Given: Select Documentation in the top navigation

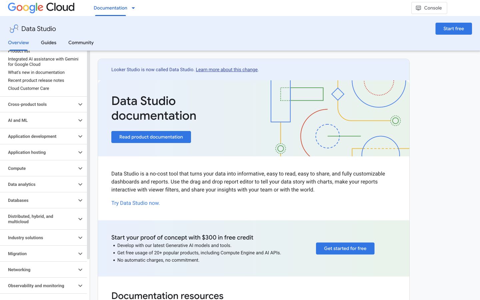Looking at the screenshot, I should pyautogui.click(x=110, y=8).
